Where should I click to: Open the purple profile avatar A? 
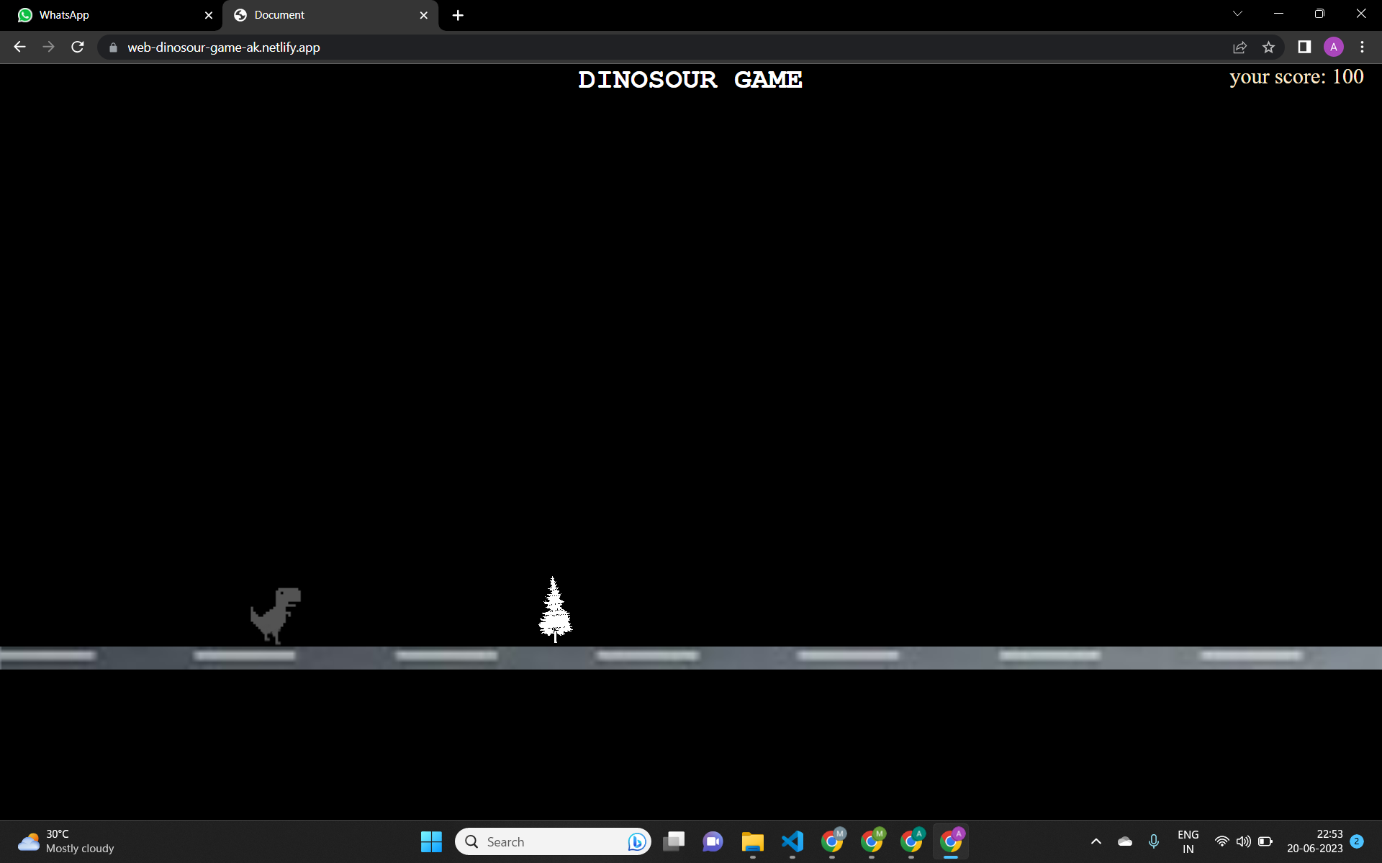pos(1333,47)
